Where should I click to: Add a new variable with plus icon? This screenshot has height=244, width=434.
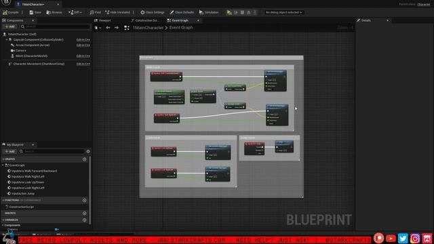[84, 220]
